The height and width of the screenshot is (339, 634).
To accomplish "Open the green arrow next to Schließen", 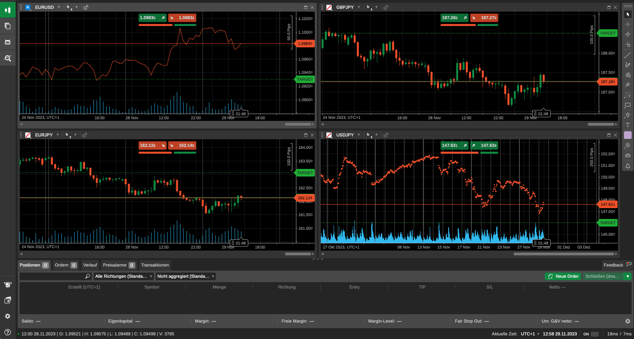I will pyautogui.click(x=628, y=276).
